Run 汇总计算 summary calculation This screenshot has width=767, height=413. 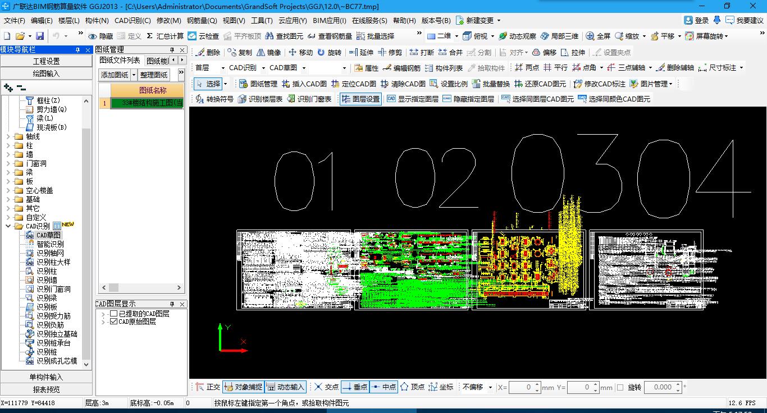point(165,36)
